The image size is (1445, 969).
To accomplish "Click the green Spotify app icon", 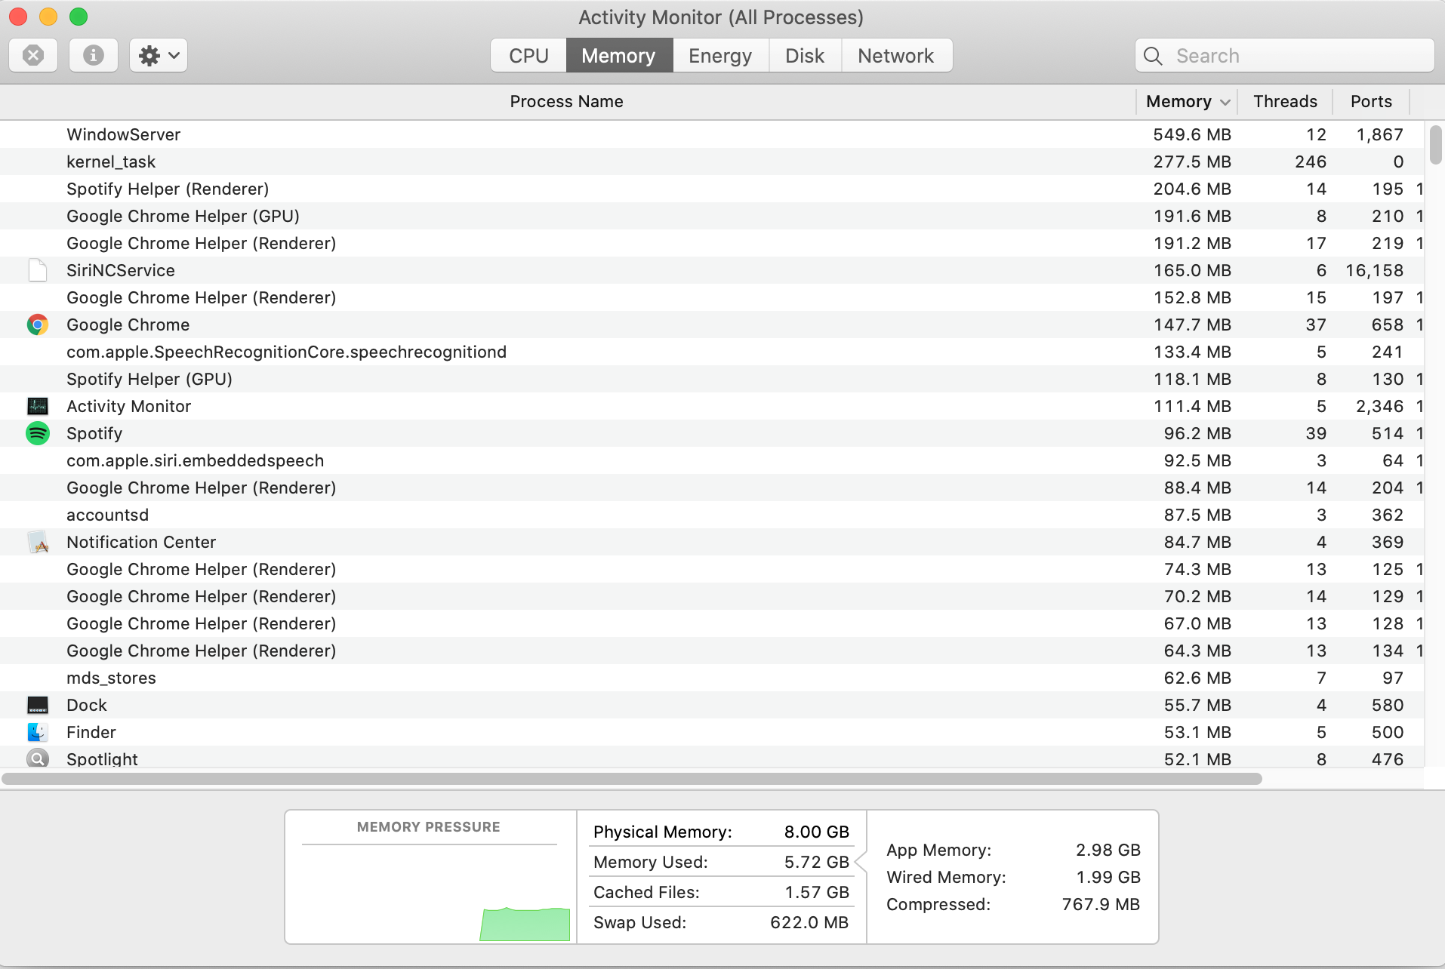I will (38, 433).
